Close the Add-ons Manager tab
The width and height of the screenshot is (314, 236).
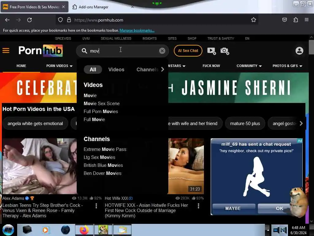pyautogui.click(x=132, y=7)
